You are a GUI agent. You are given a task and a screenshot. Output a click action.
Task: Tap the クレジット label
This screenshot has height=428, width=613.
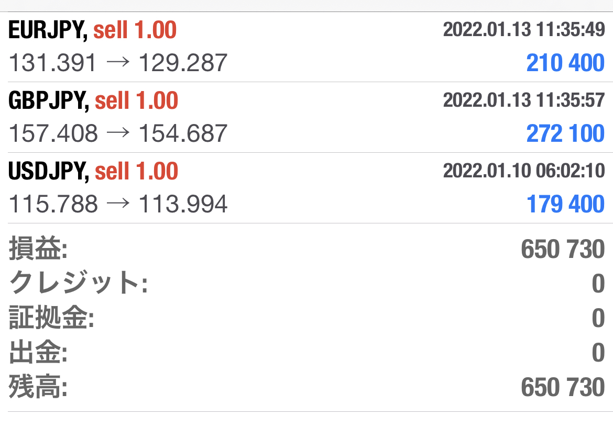(79, 284)
